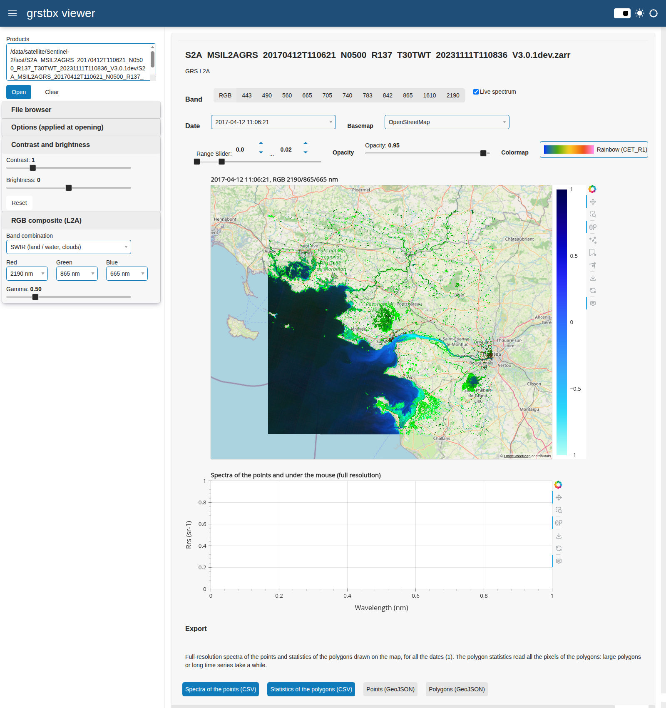Activate Poly Edit tool on the map
The height and width of the screenshot is (708, 666).
click(x=593, y=265)
